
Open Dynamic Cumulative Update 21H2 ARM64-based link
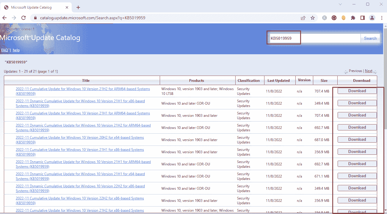coord(83,128)
